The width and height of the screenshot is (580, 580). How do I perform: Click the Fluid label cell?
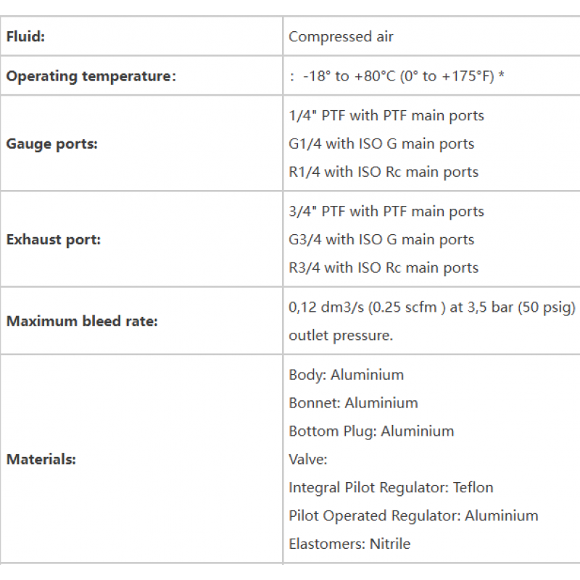click(x=141, y=36)
